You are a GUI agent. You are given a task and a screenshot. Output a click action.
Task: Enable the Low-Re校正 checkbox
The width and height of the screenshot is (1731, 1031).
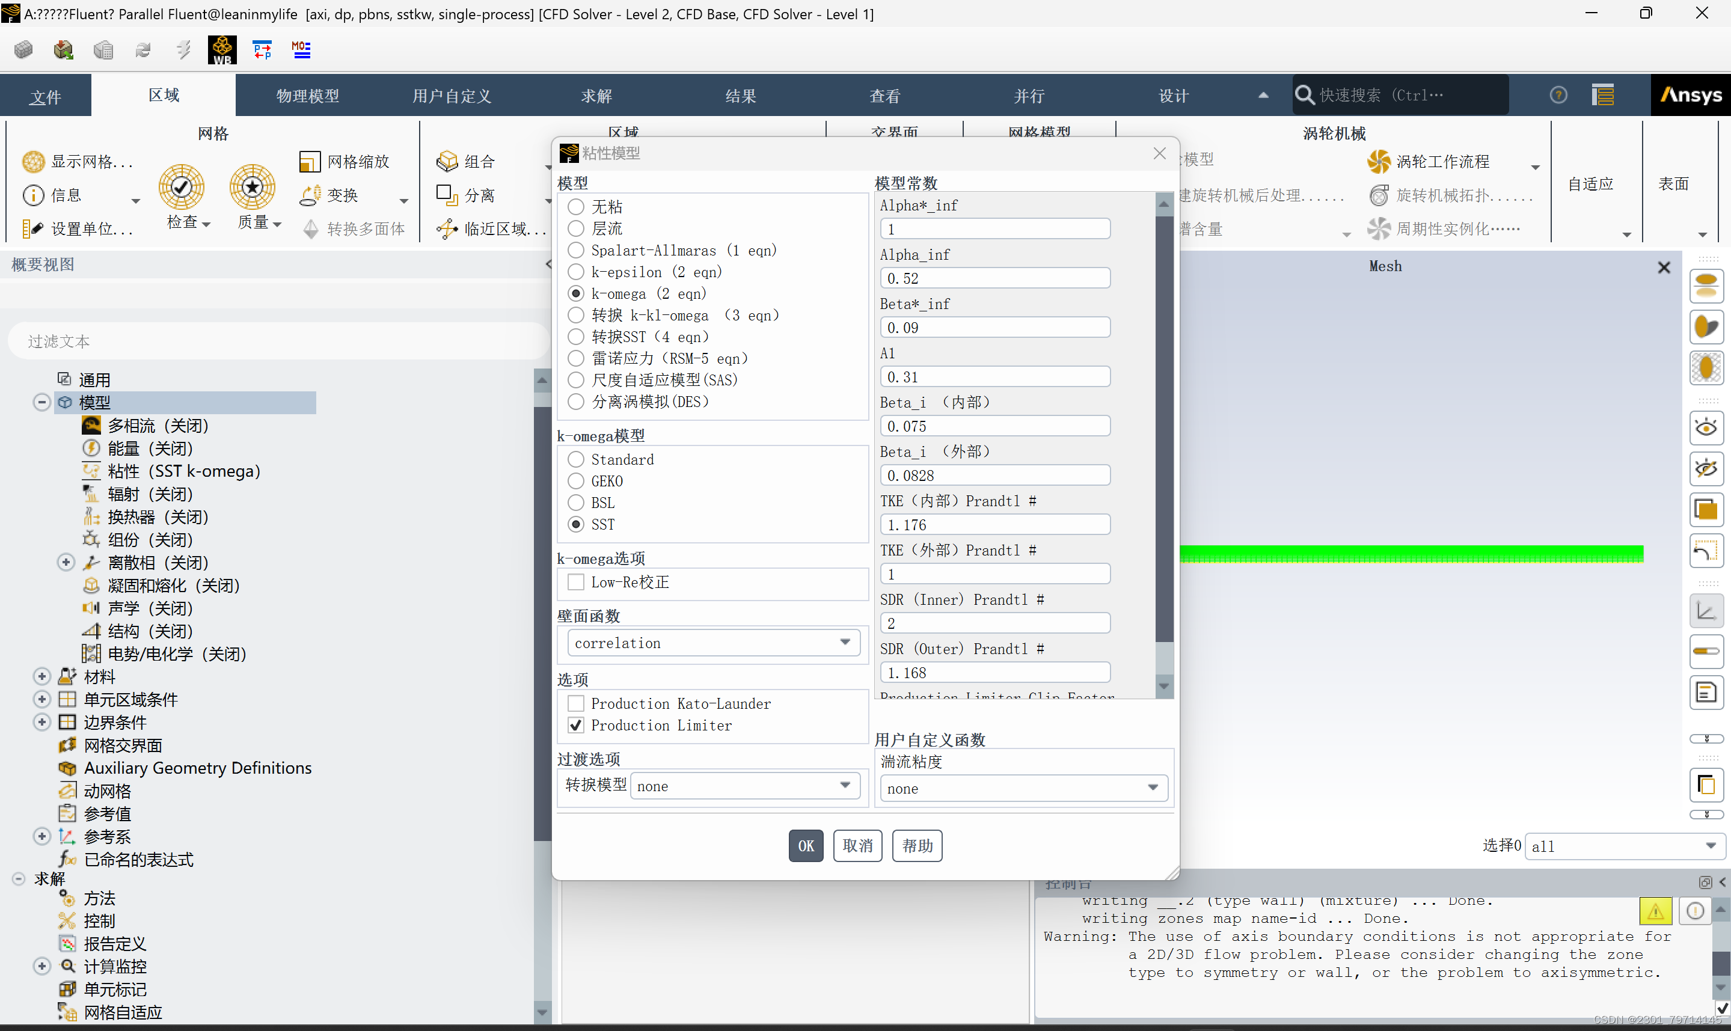coord(576,582)
